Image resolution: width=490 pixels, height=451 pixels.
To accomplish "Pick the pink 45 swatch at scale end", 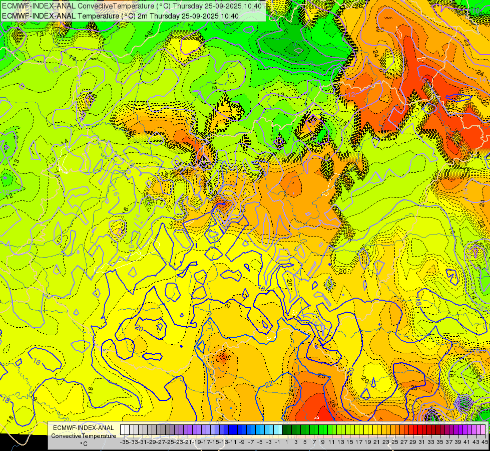I will pyautogui.click(x=483, y=429).
